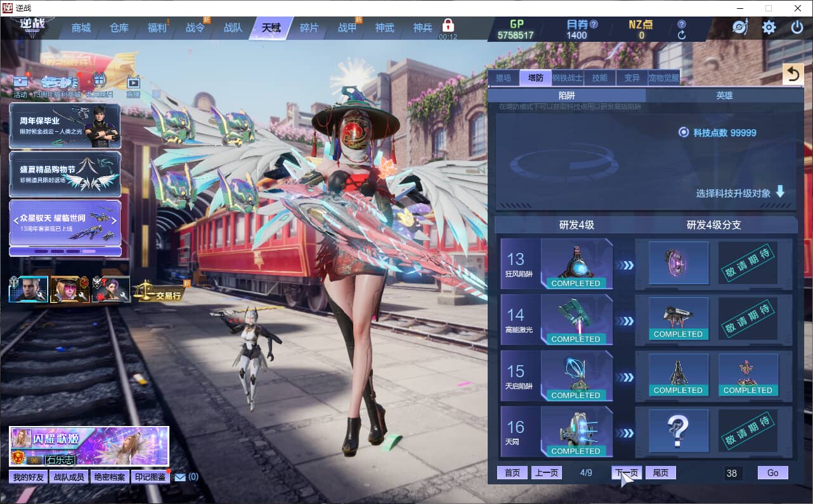Switch to the 猎场 talent tab
The height and width of the screenshot is (504, 813).
point(504,78)
